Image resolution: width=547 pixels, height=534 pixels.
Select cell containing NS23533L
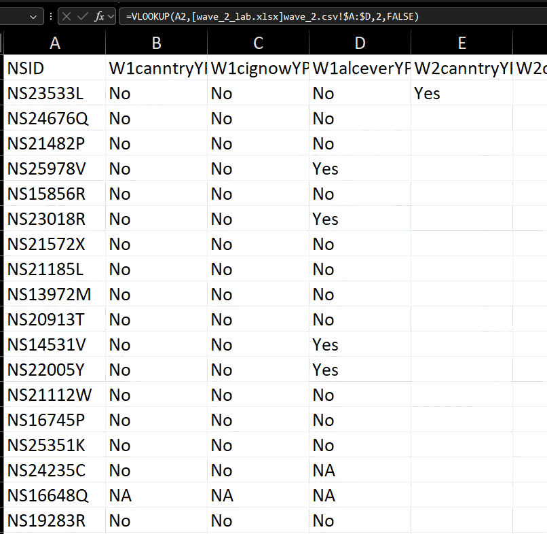point(55,93)
